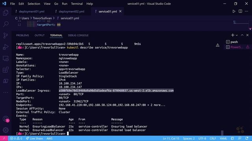
Task: Open the View menu
Action: pyautogui.click(x=47, y=4)
